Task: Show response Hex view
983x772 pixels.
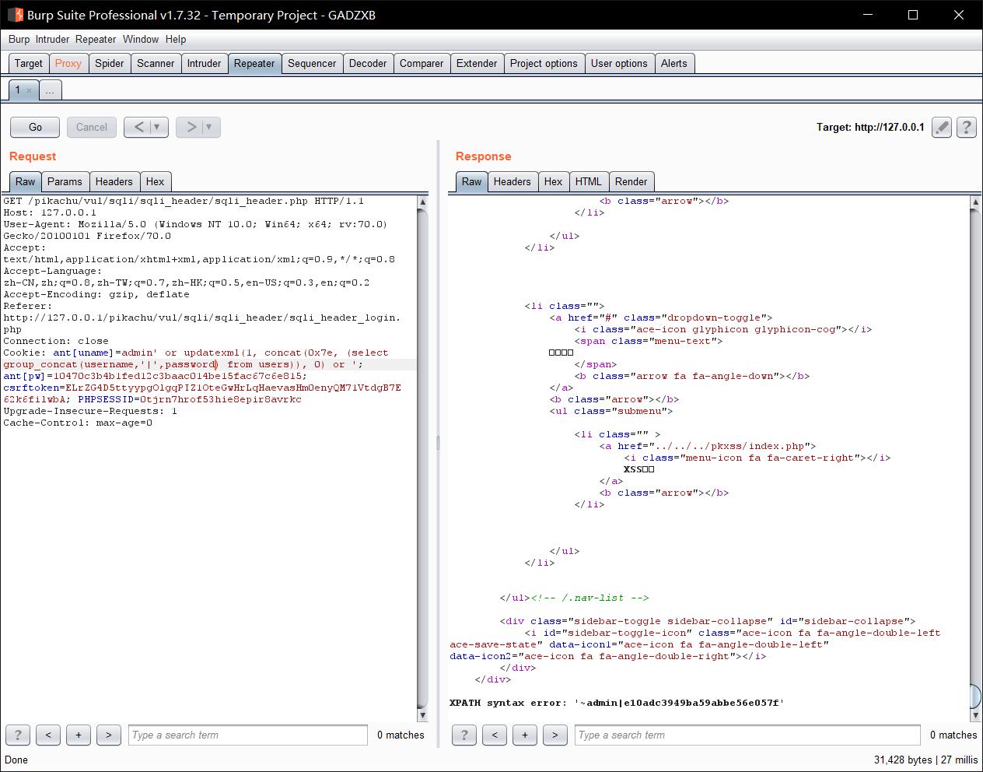Action: point(554,181)
